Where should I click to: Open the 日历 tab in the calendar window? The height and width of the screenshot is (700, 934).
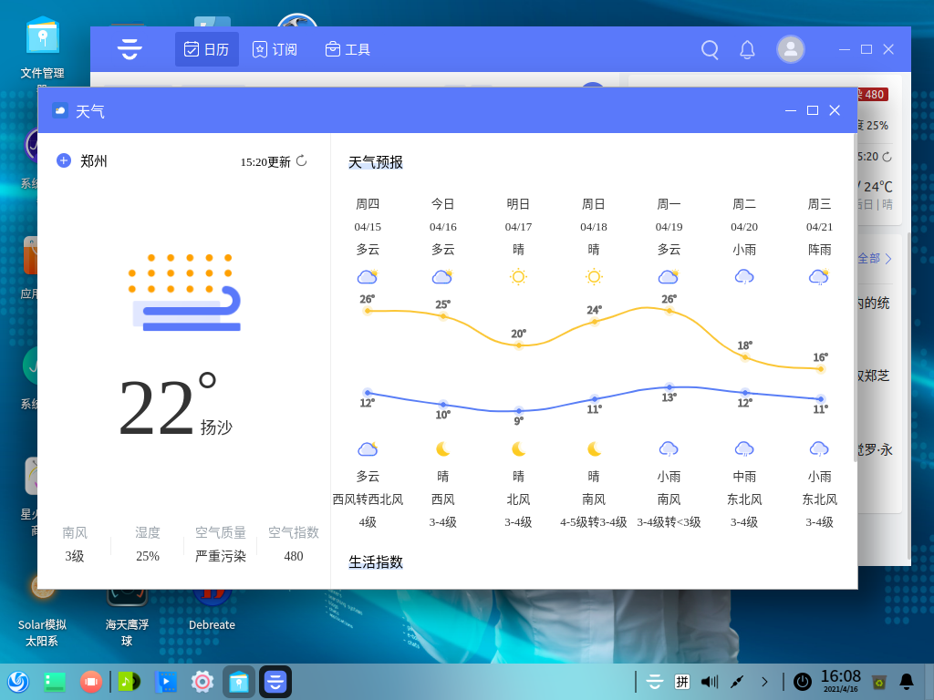point(207,49)
